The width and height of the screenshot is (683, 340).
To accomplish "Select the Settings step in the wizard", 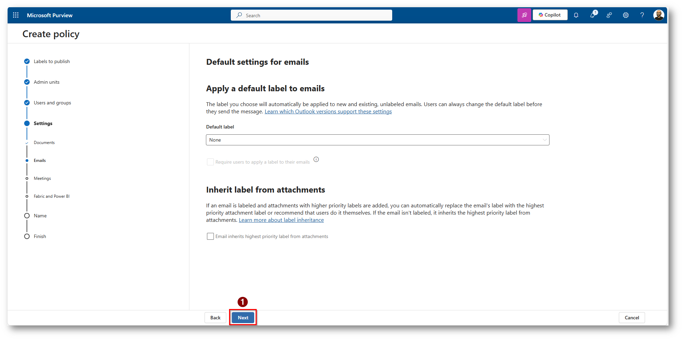I will (x=43, y=123).
